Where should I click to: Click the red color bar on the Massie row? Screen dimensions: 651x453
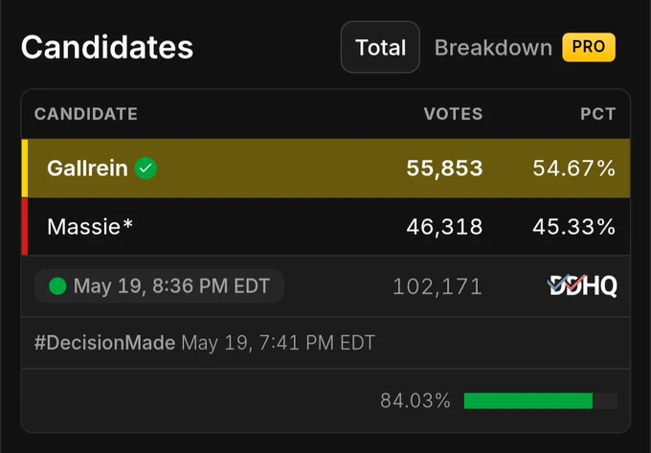pos(25,227)
